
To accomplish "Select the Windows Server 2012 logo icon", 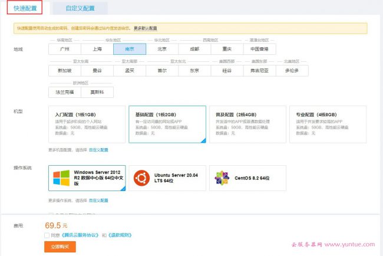I will [61, 178].
